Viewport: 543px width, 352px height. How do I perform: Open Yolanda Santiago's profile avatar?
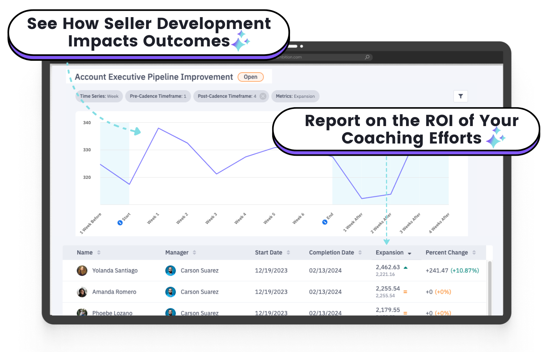tap(82, 271)
